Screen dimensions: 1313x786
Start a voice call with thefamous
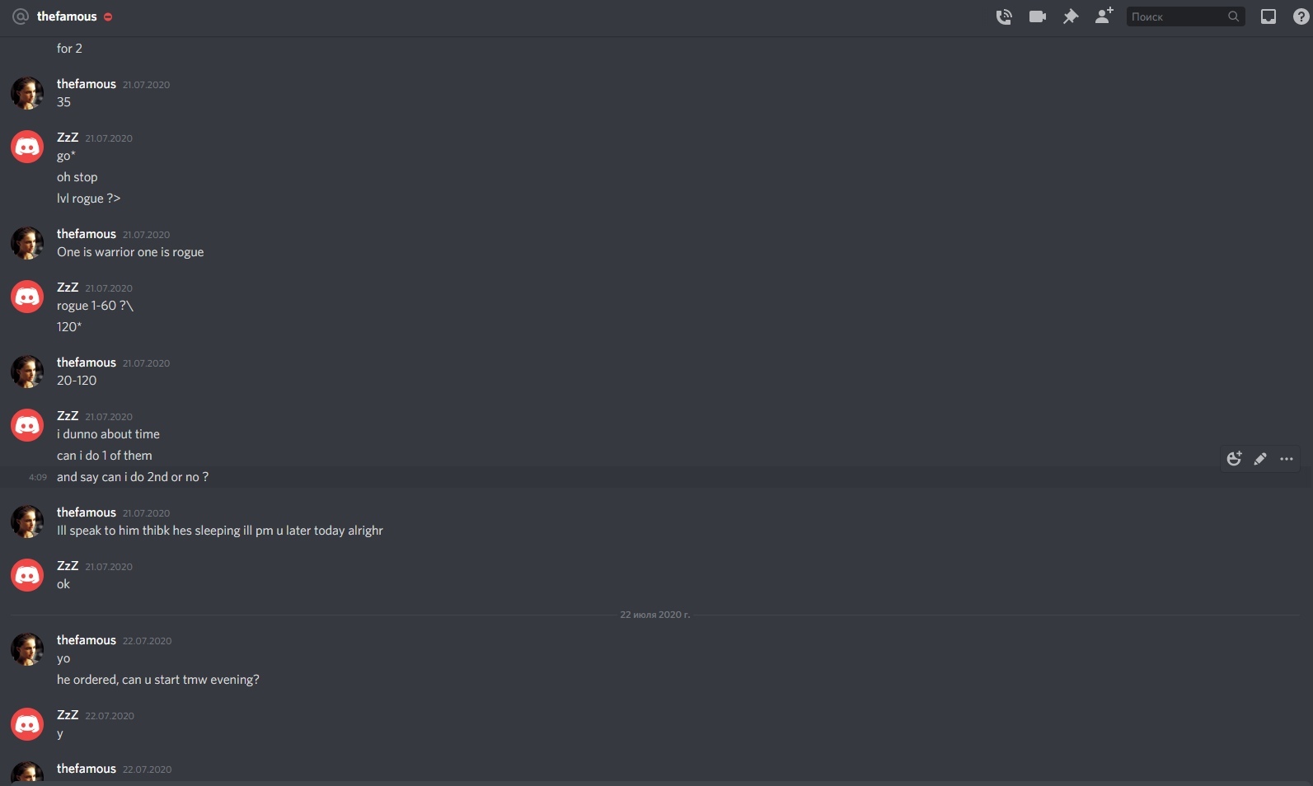(x=1004, y=16)
